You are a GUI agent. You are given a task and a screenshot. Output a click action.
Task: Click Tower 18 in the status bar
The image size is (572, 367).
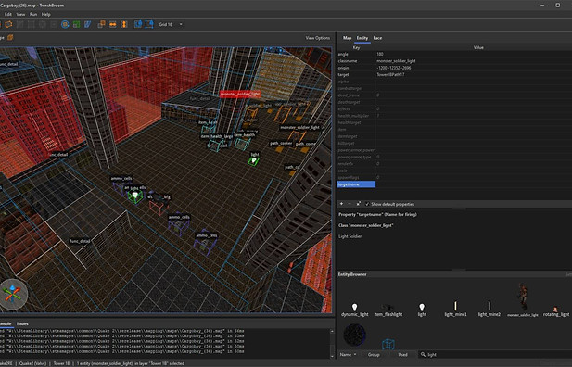click(x=62, y=363)
